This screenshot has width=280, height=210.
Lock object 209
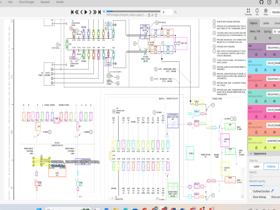click(x=256, y=55)
